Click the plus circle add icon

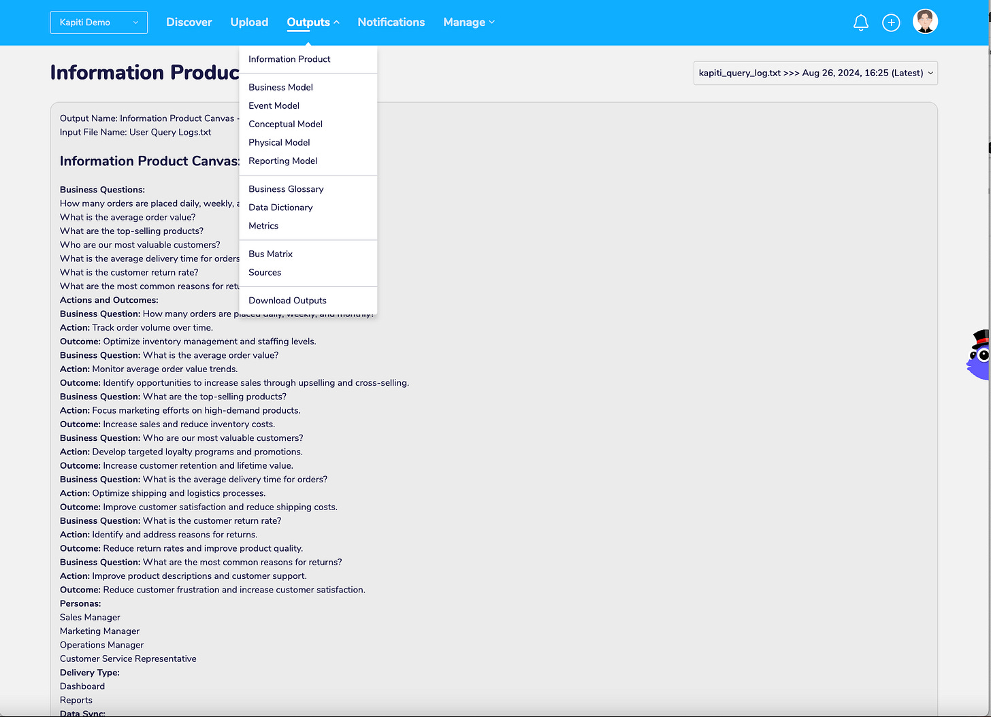pos(891,22)
